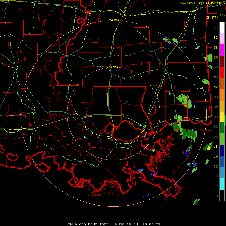Click the '[K FT]' units label

[x=212, y=17]
